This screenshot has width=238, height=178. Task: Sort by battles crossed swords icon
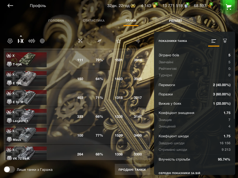tap(80, 41)
